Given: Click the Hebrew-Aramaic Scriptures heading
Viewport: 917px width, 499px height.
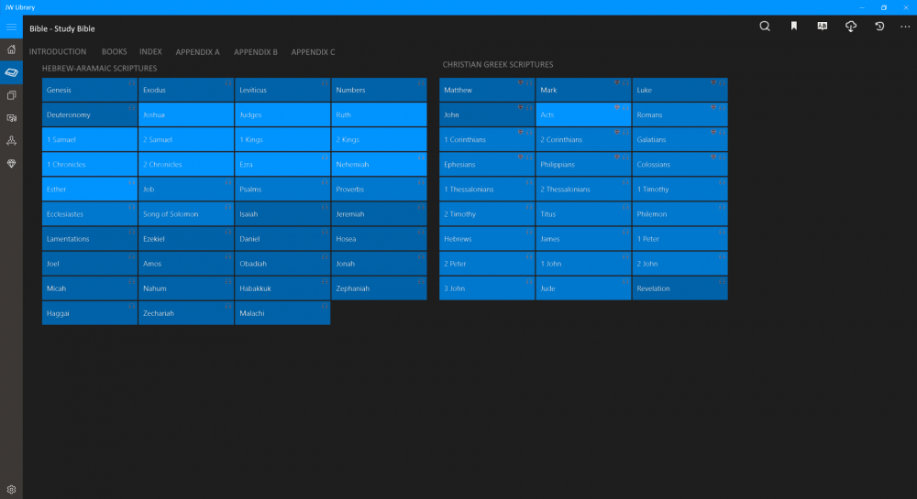Looking at the screenshot, I should [x=99, y=69].
